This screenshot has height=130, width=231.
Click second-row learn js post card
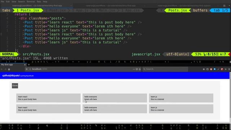pos(181,109)
